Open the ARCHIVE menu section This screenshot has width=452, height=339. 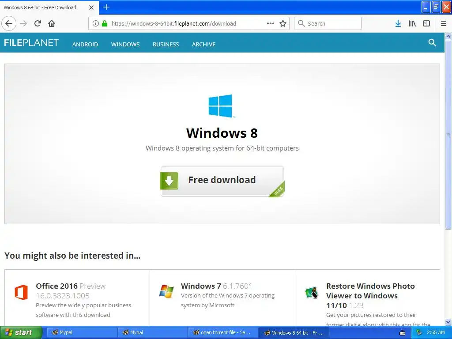(x=204, y=45)
